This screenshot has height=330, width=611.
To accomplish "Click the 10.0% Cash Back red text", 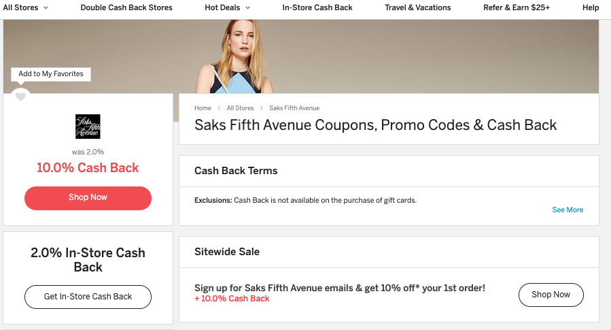I will [88, 168].
